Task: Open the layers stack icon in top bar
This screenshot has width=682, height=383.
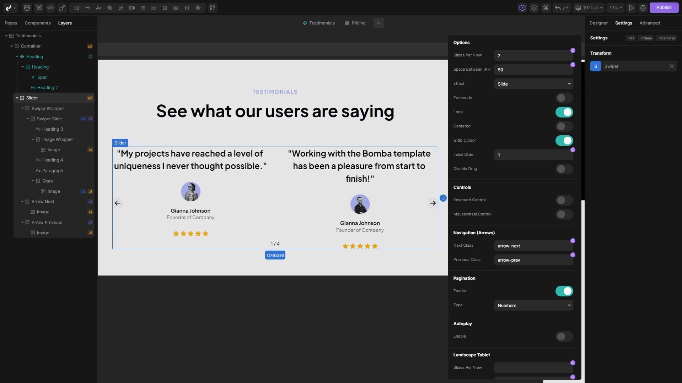Action: pyautogui.click(x=534, y=8)
